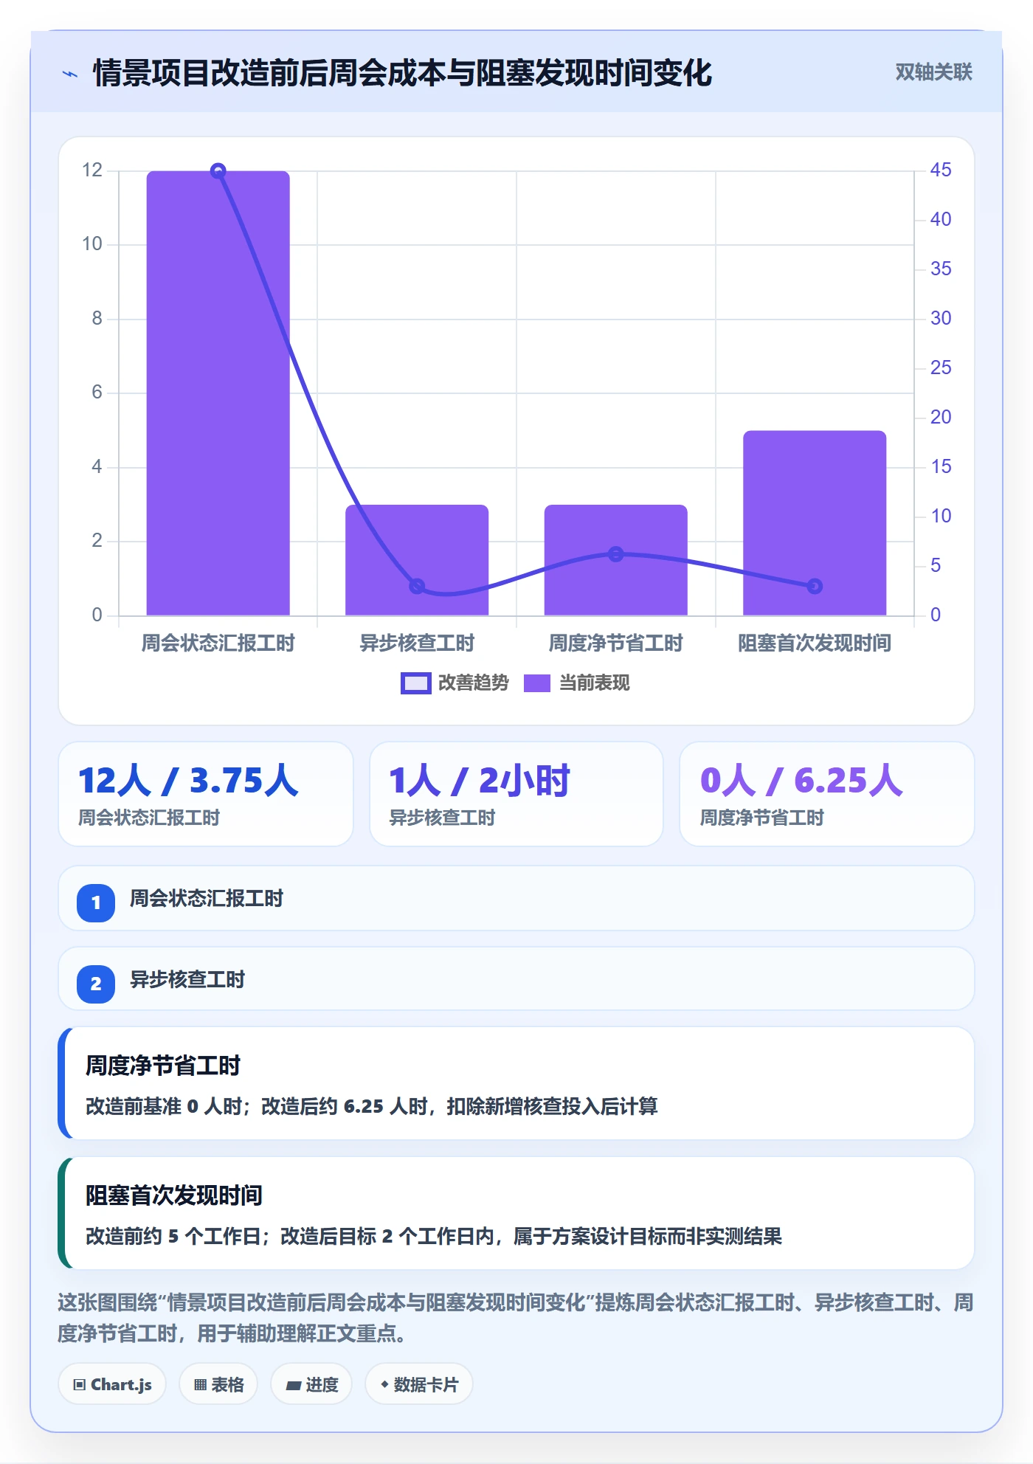Image resolution: width=1033 pixels, height=1464 pixels.
Task: Click the 进度 tag
Action: click(x=311, y=1384)
